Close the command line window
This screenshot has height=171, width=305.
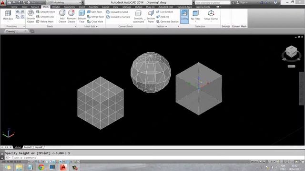point(2,154)
